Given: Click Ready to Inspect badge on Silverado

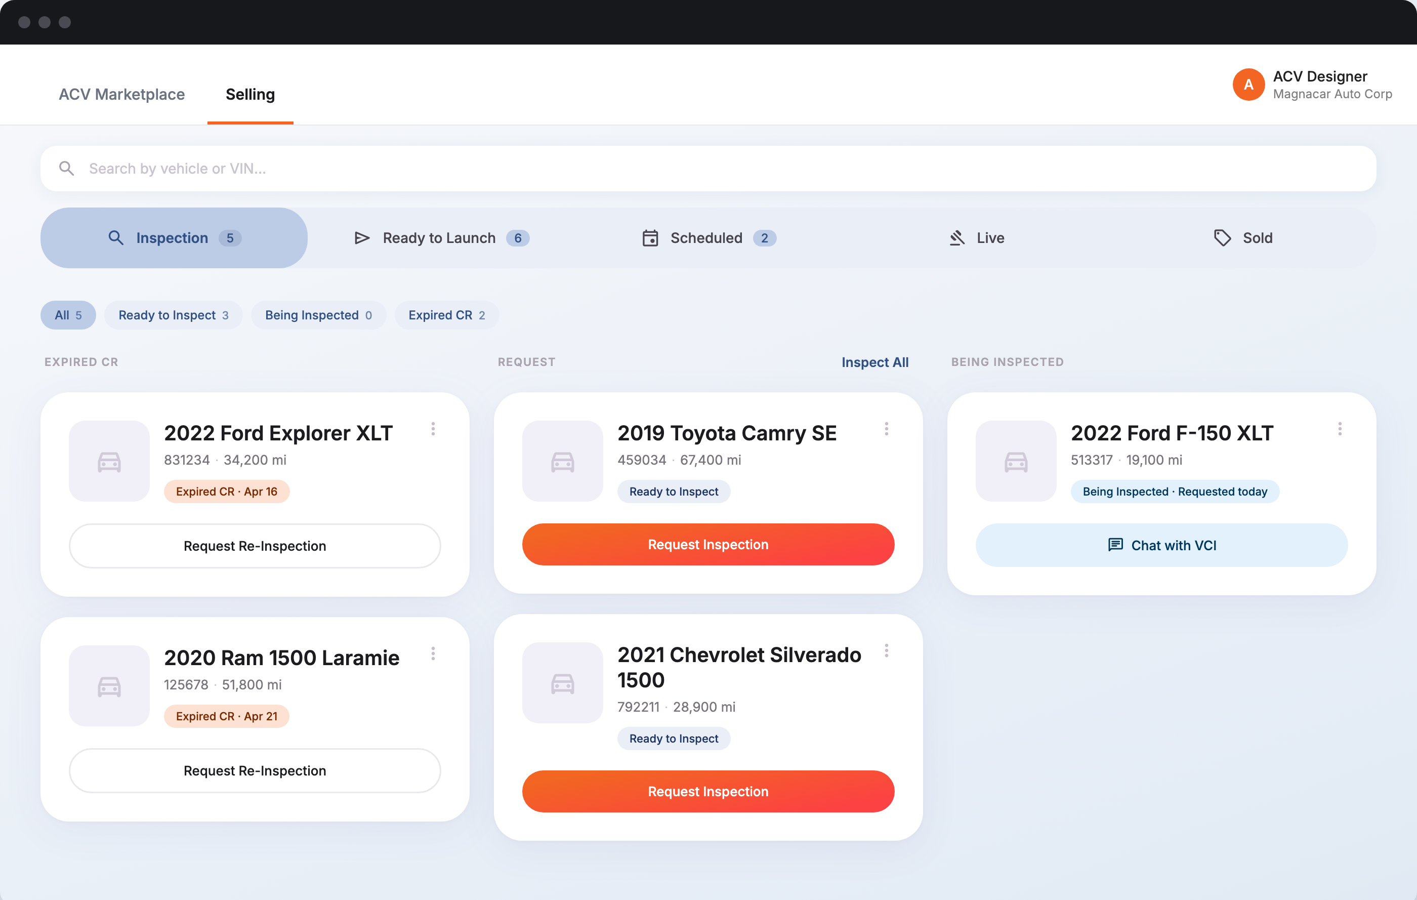Looking at the screenshot, I should coord(674,739).
